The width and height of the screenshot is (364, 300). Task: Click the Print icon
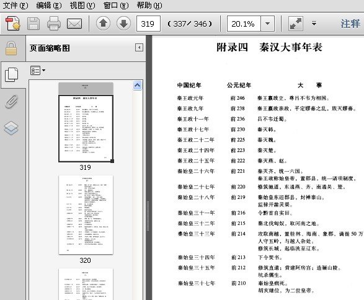pos(54,24)
